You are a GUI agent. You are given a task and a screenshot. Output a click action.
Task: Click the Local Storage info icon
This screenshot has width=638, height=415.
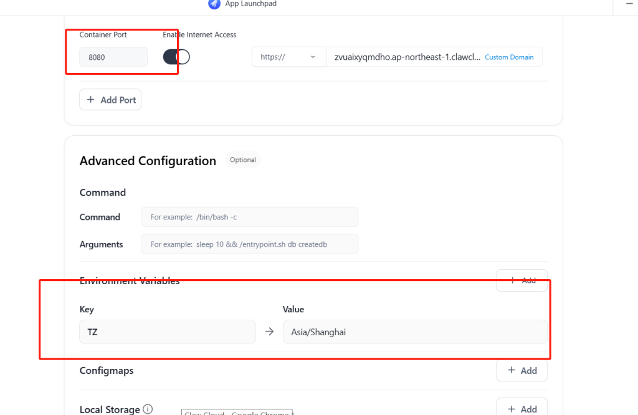point(148,409)
